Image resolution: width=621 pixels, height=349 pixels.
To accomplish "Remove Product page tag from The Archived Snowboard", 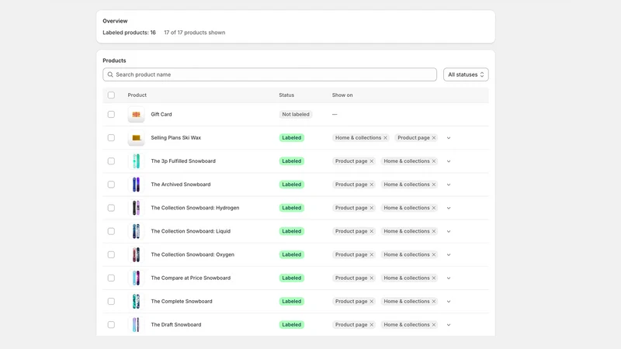I will [x=372, y=185].
